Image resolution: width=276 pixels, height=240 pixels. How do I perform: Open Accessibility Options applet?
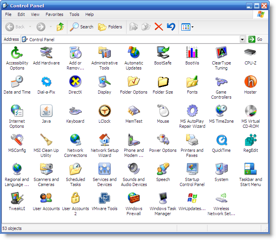click(17, 52)
